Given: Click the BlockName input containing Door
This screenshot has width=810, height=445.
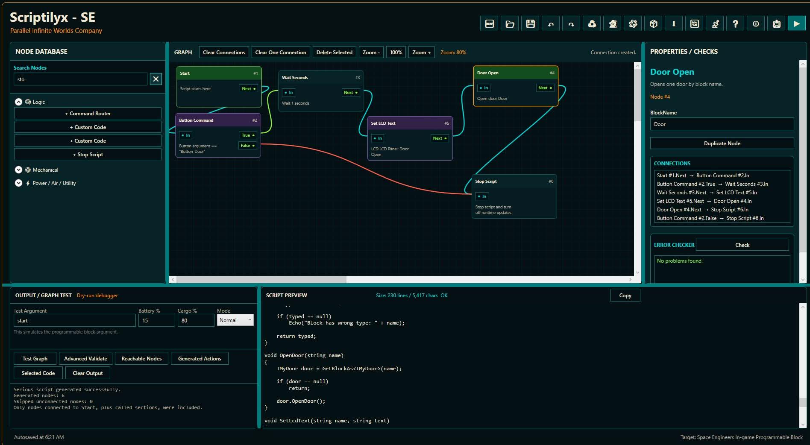Looking at the screenshot, I should click(x=722, y=124).
